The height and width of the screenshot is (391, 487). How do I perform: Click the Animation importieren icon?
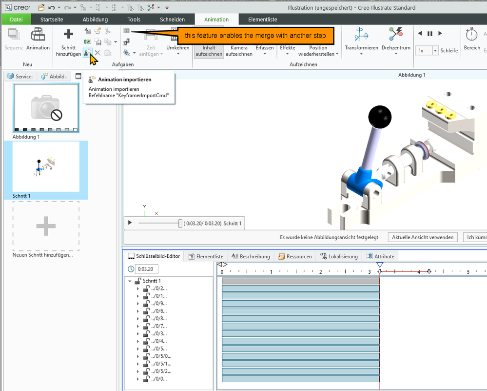click(87, 53)
